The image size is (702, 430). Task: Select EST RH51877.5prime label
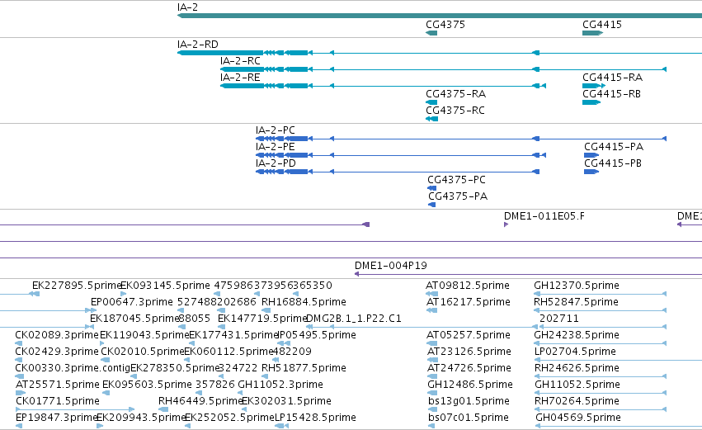(x=304, y=369)
